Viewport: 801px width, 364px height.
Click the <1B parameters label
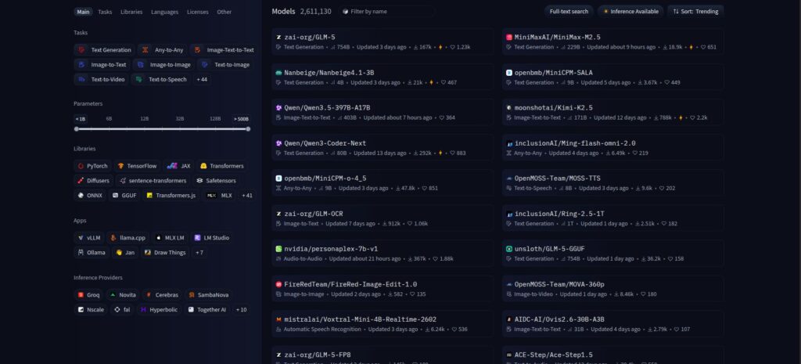[x=81, y=119]
